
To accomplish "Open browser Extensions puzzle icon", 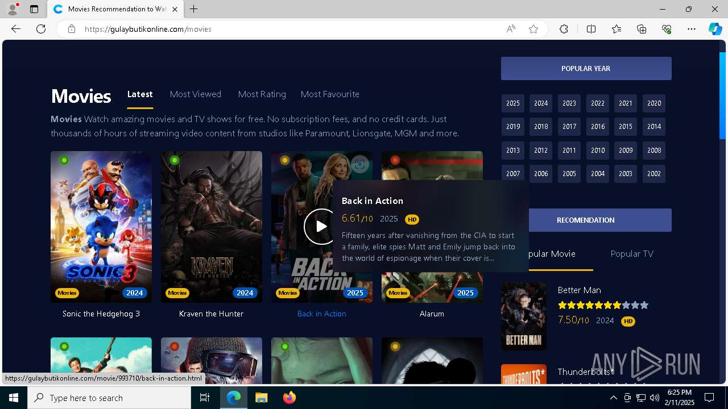I will [x=564, y=29].
